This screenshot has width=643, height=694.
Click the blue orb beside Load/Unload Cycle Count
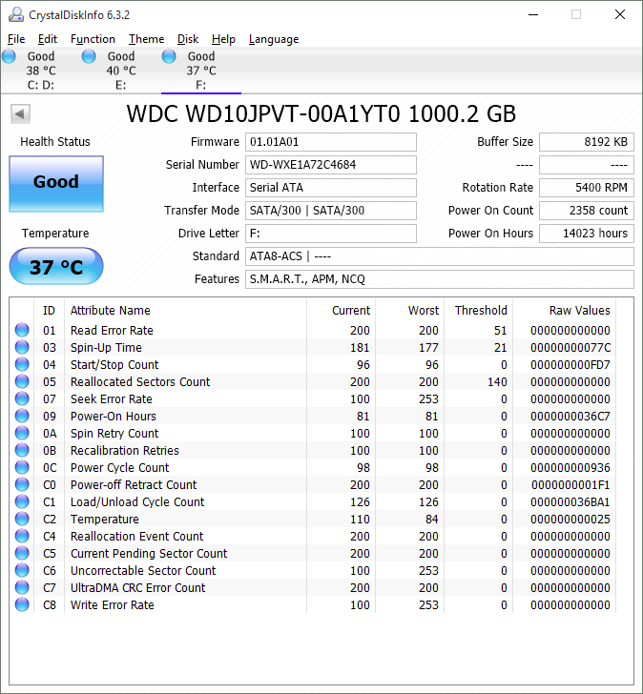22,501
